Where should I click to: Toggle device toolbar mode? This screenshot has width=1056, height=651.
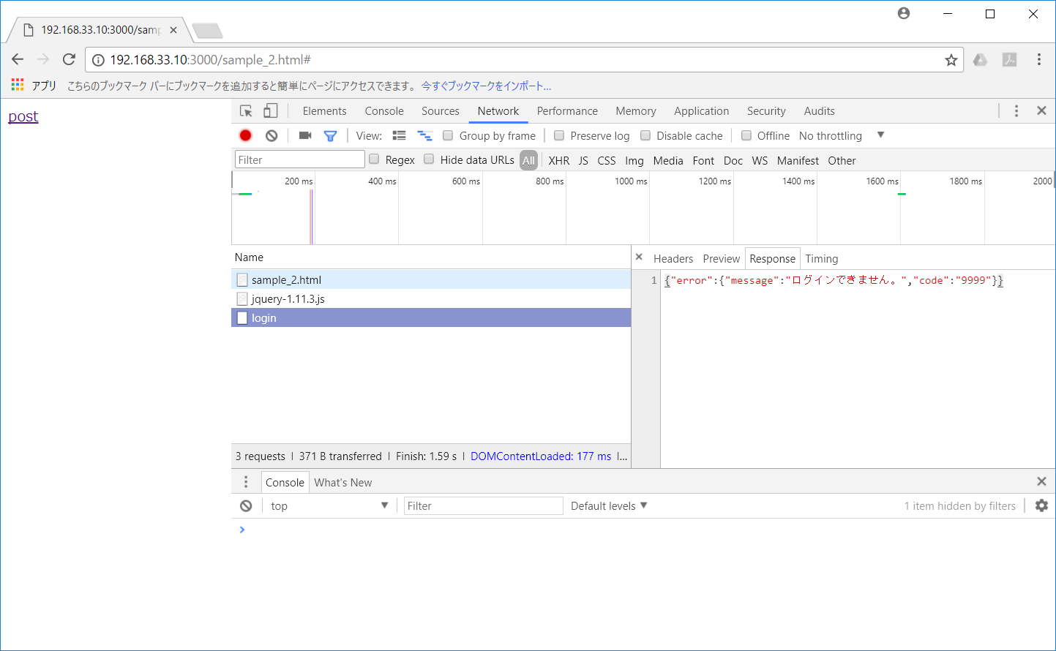270,111
